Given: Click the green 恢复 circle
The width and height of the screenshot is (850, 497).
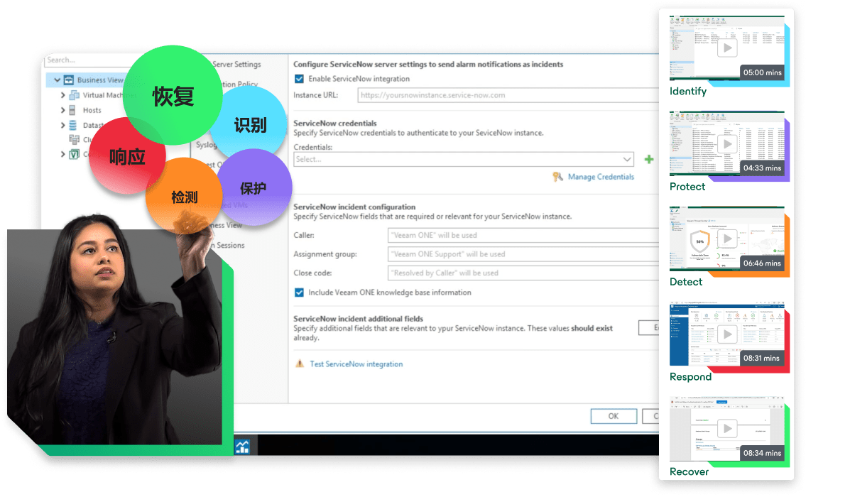Looking at the screenshot, I should coord(173,95).
